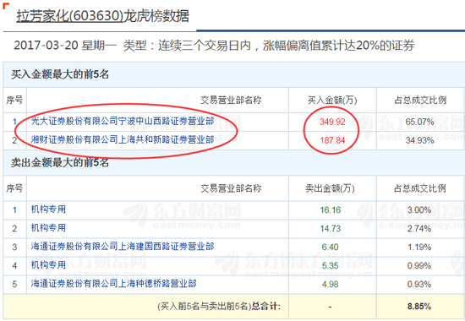Open 海通证券上海建国西路证券营业部 link
The image size is (465, 321).
[123, 247]
